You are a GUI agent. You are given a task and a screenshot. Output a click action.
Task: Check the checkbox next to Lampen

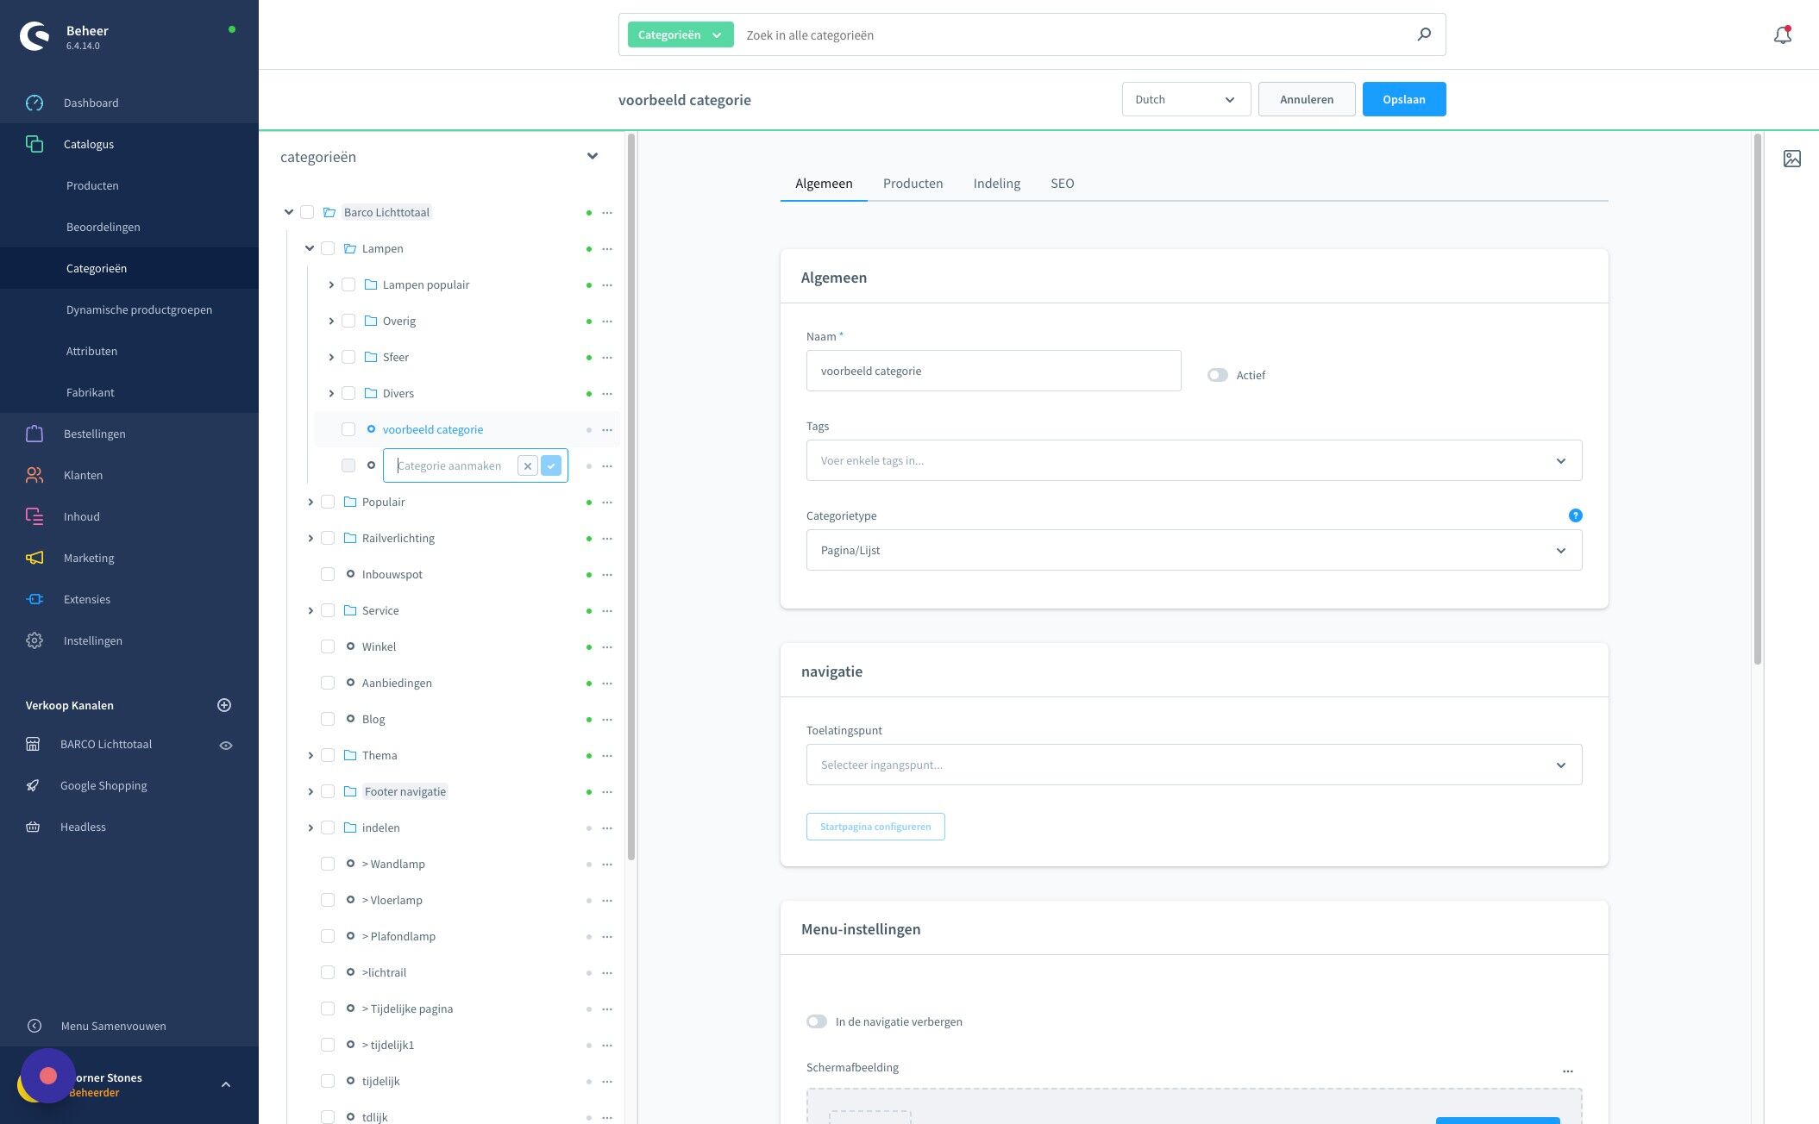(328, 248)
